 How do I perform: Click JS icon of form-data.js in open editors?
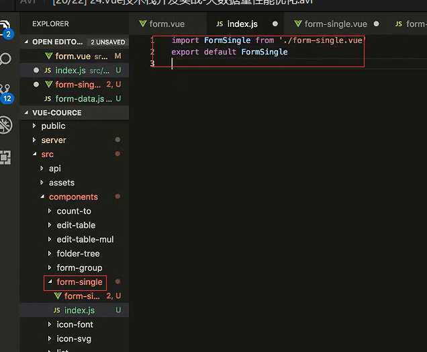(47, 99)
